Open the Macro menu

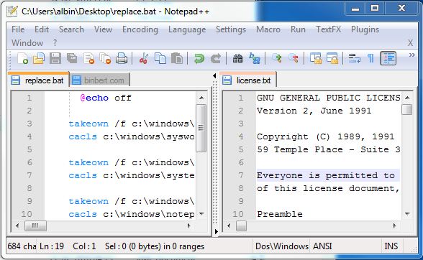[268, 29]
